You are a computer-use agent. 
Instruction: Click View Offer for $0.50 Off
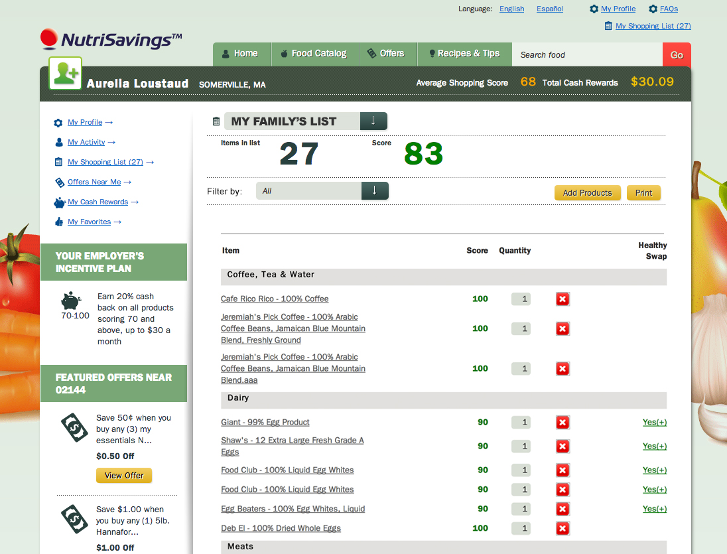(124, 476)
